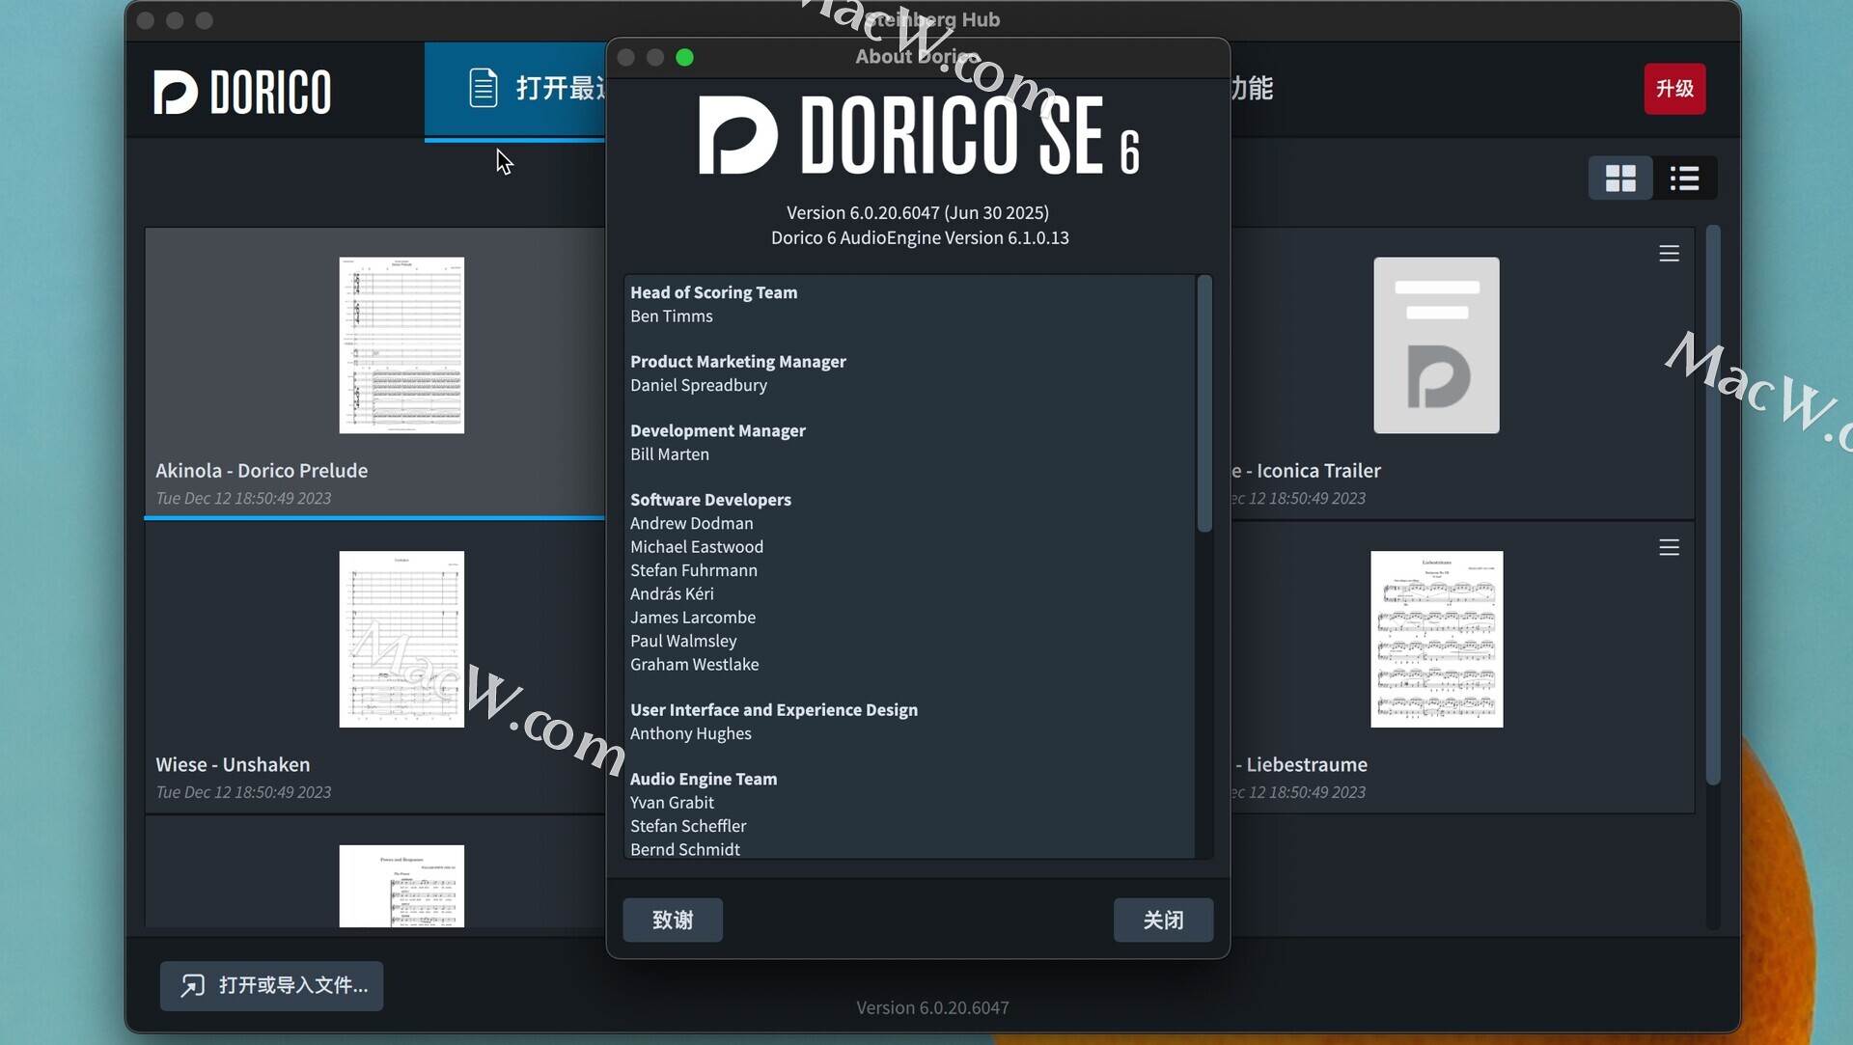This screenshot has width=1853, height=1045.
Task: Click the 升级 upgrade button
Action: (x=1674, y=89)
